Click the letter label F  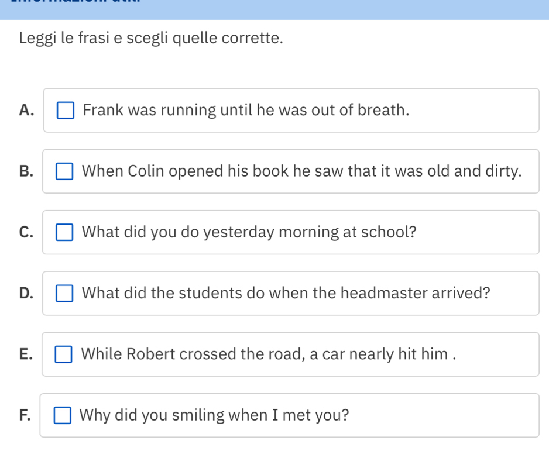coord(25,415)
